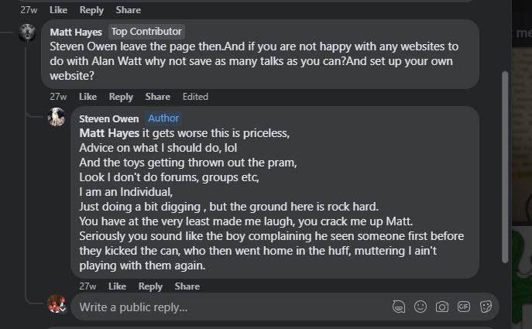Image resolution: width=532 pixels, height=329 pixels.
Task: Click your own avatar beside reply box
Action: click(x=57, y=304)
